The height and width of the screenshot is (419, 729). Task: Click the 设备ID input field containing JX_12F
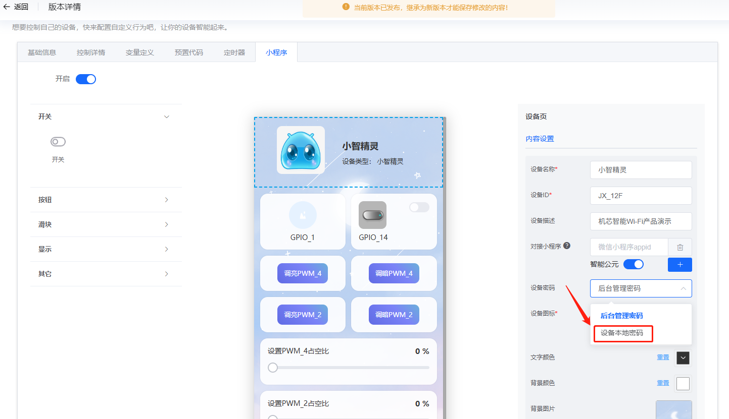[641, 195]
